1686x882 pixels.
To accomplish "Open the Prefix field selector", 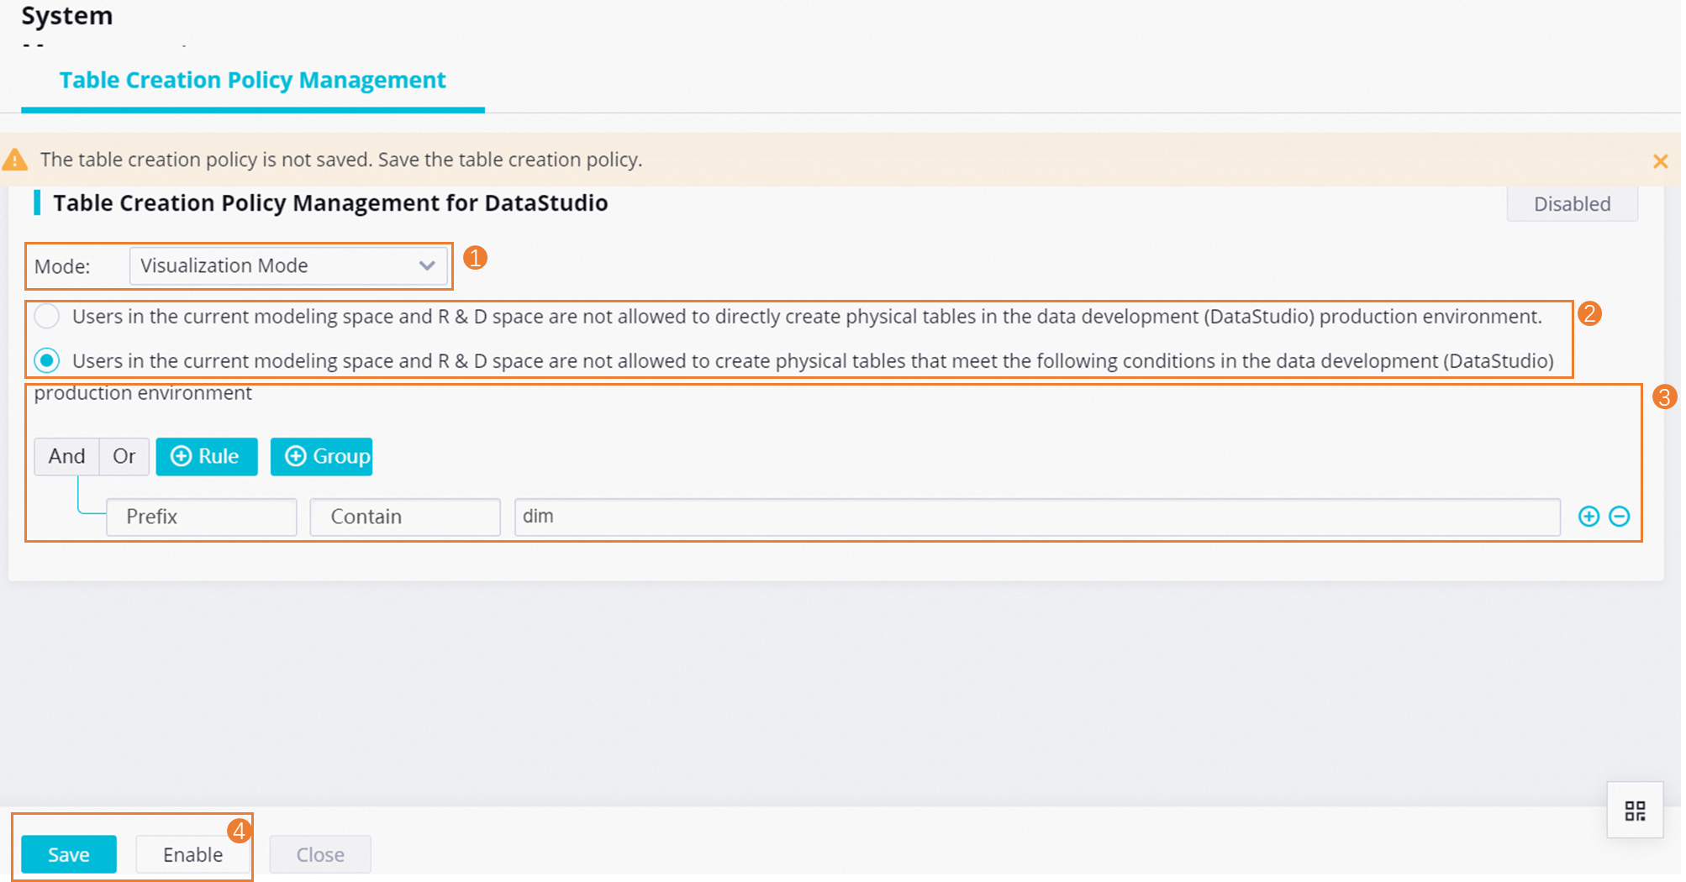I will 202,517.
